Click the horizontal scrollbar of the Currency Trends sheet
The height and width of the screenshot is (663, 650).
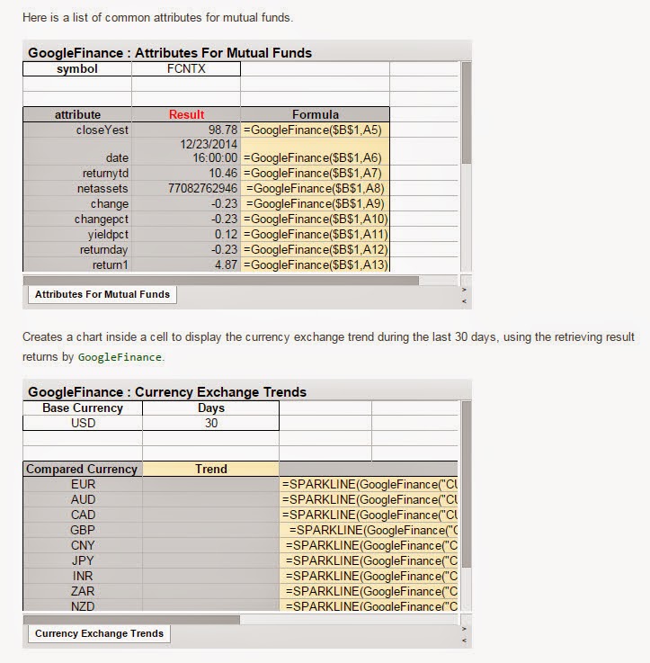(131, 620)
